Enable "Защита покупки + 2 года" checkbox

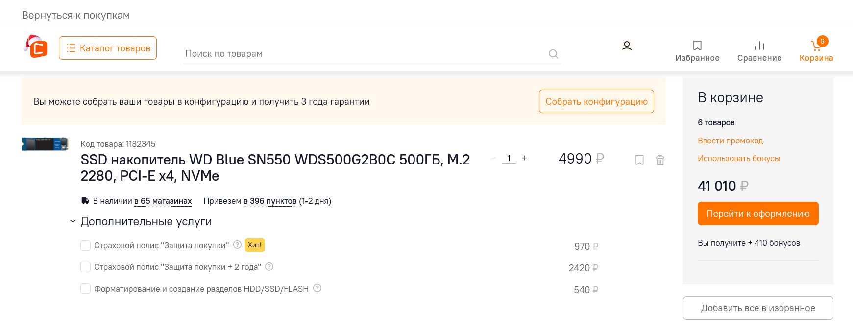point(85,267)
